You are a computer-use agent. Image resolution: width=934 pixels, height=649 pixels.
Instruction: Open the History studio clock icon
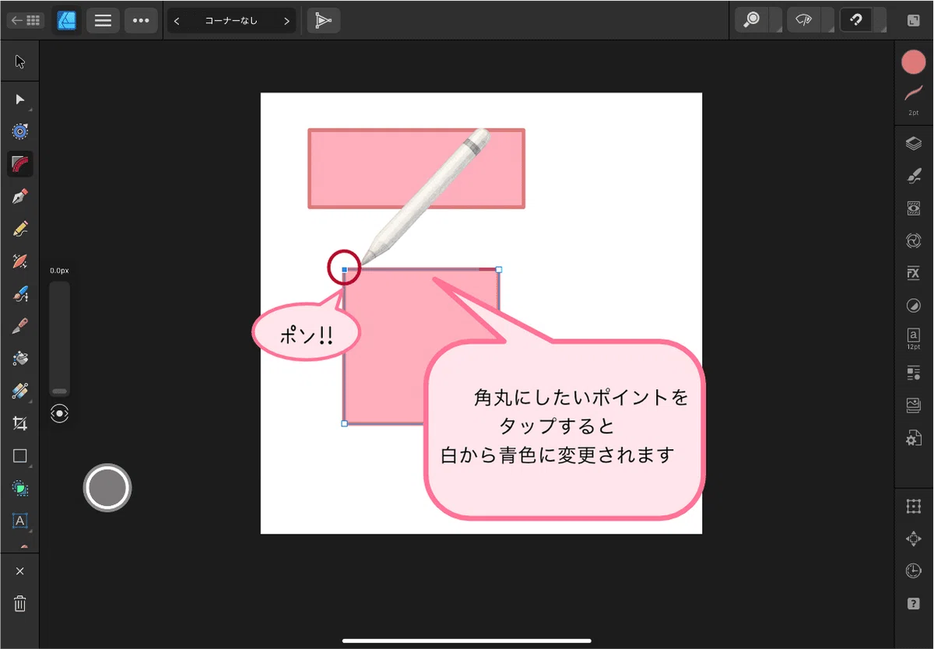pyautogui.click(x=914, y=571)
